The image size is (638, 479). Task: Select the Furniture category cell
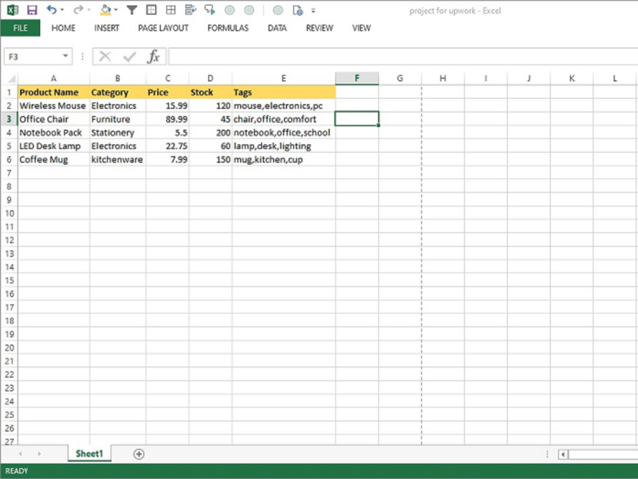(x=117, y=119)
